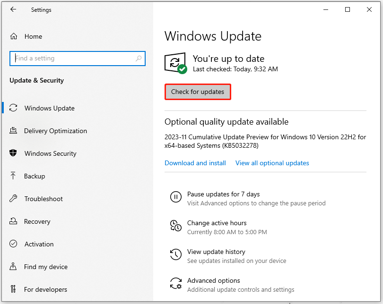Click the Windows Security shield icon
The height and width of the screenshot is (304, 383).
click(x=13, y=153)
